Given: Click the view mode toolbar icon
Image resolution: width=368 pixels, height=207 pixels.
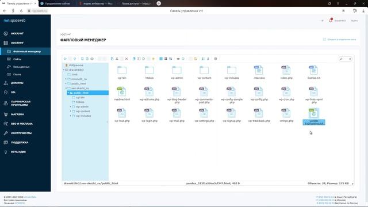Looking at the screenshot, I should pos(203,59).
